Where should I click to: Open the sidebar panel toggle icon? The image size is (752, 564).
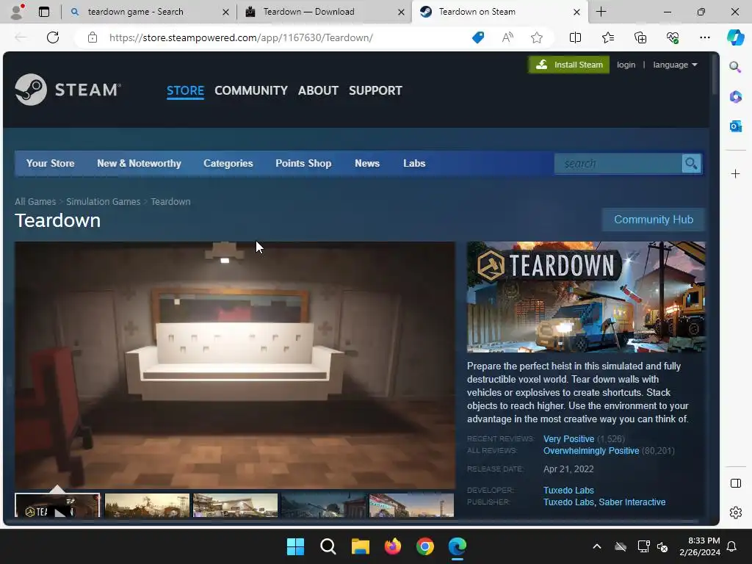tap(735, 483)
